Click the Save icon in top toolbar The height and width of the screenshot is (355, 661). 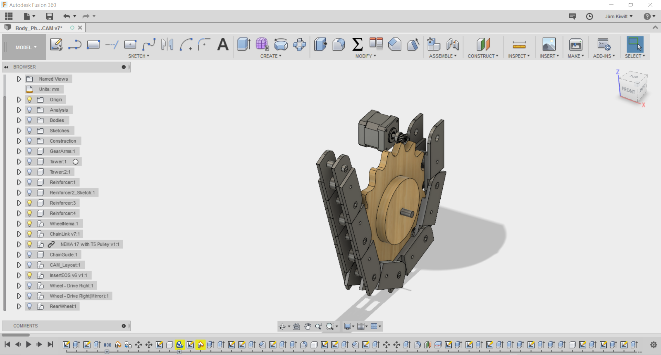click(49, 16)
